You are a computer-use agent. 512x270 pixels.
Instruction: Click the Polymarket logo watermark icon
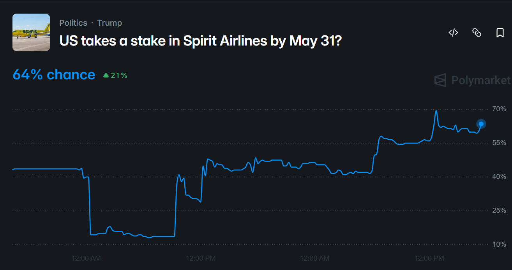(x=440, y=80)
